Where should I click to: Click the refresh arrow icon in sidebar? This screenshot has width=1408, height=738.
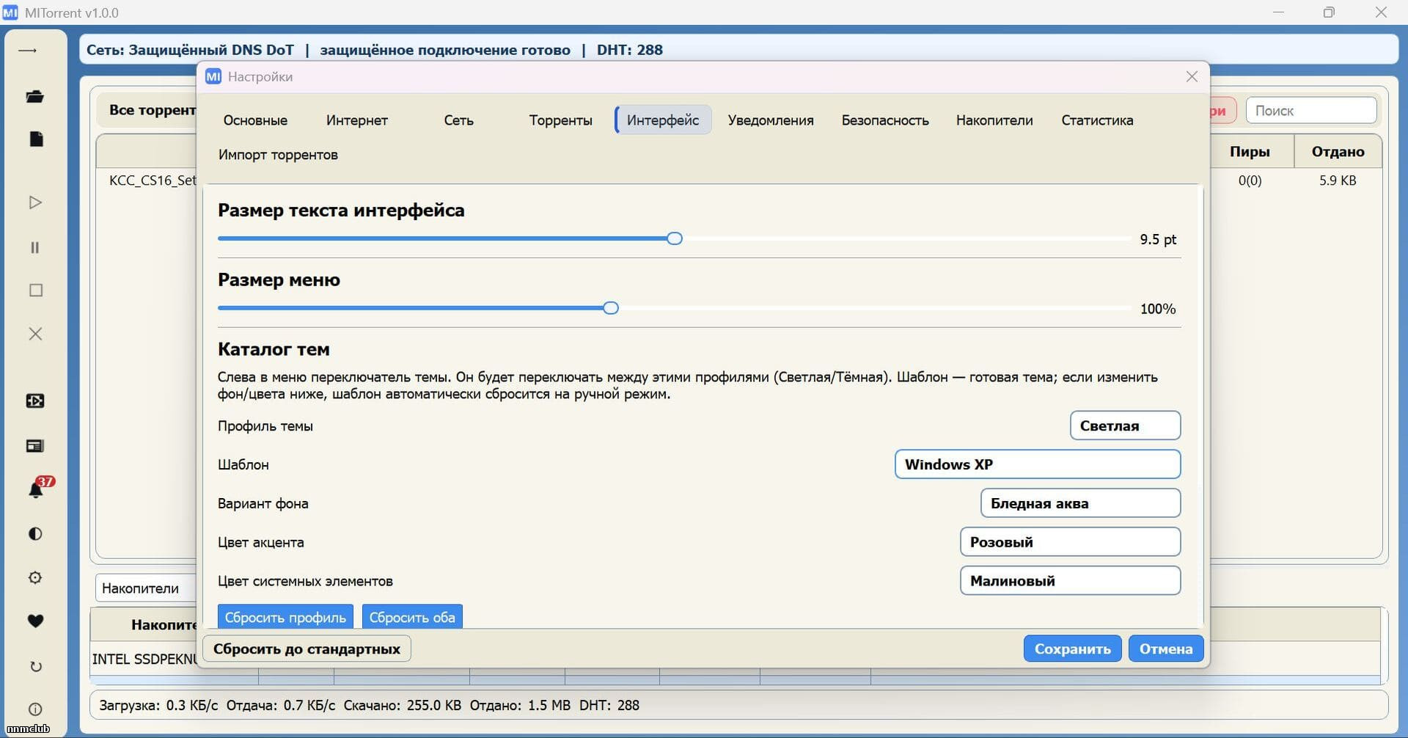(x=35, y=666)
